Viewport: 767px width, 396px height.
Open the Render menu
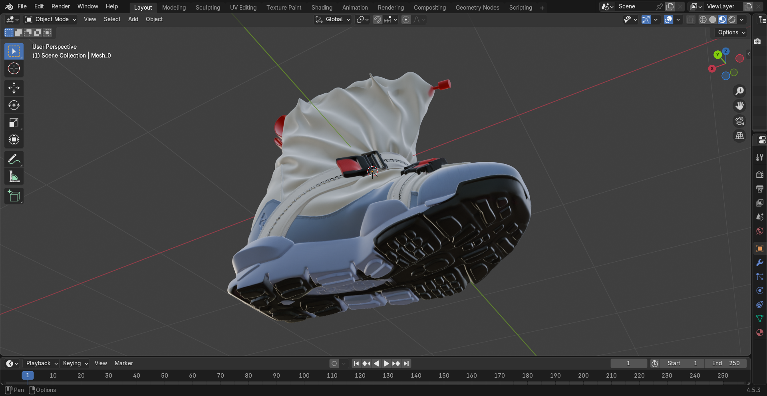pos(60,6)
